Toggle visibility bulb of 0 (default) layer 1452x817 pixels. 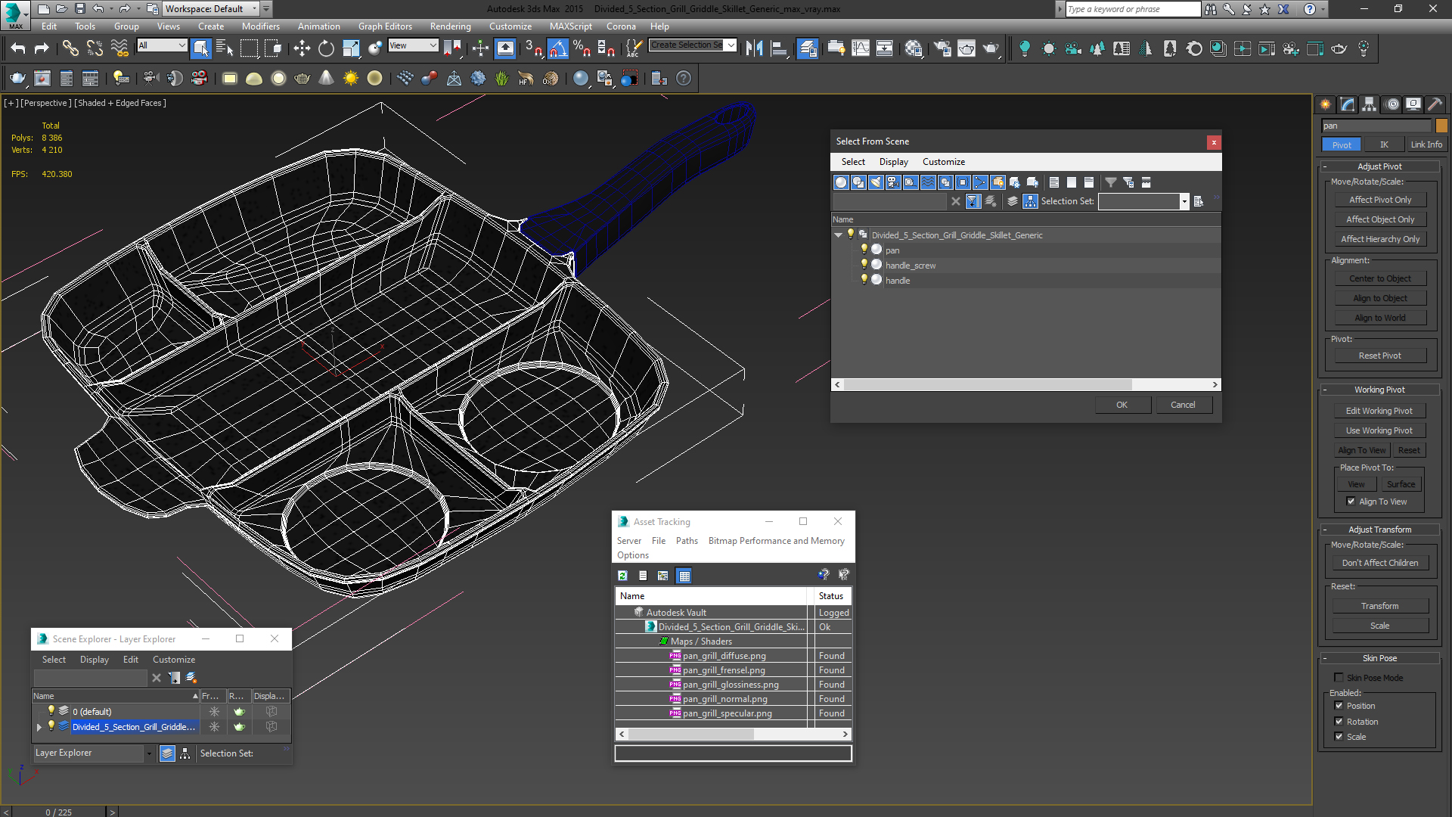click(x=51, y=710)
